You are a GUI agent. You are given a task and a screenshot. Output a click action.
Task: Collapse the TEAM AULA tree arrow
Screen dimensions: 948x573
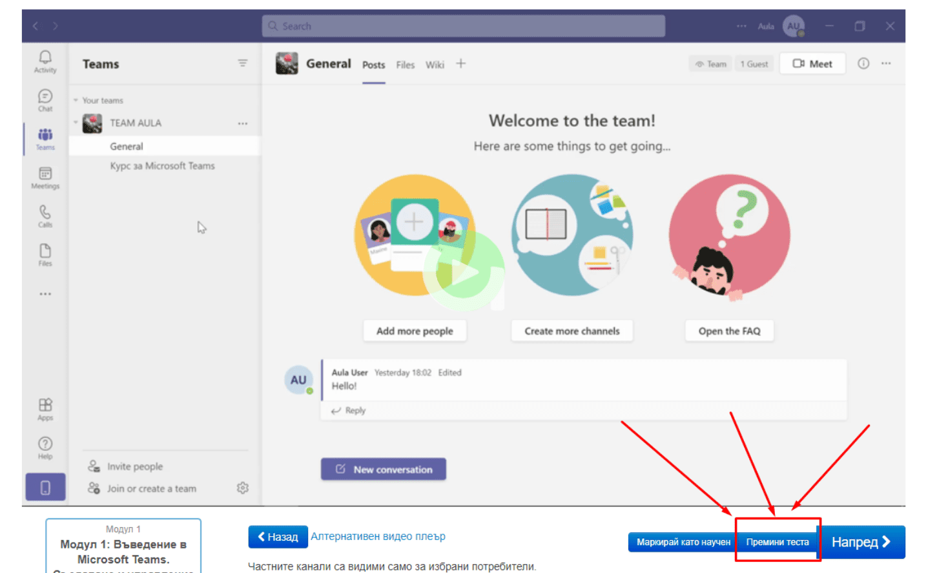[76, 123]
